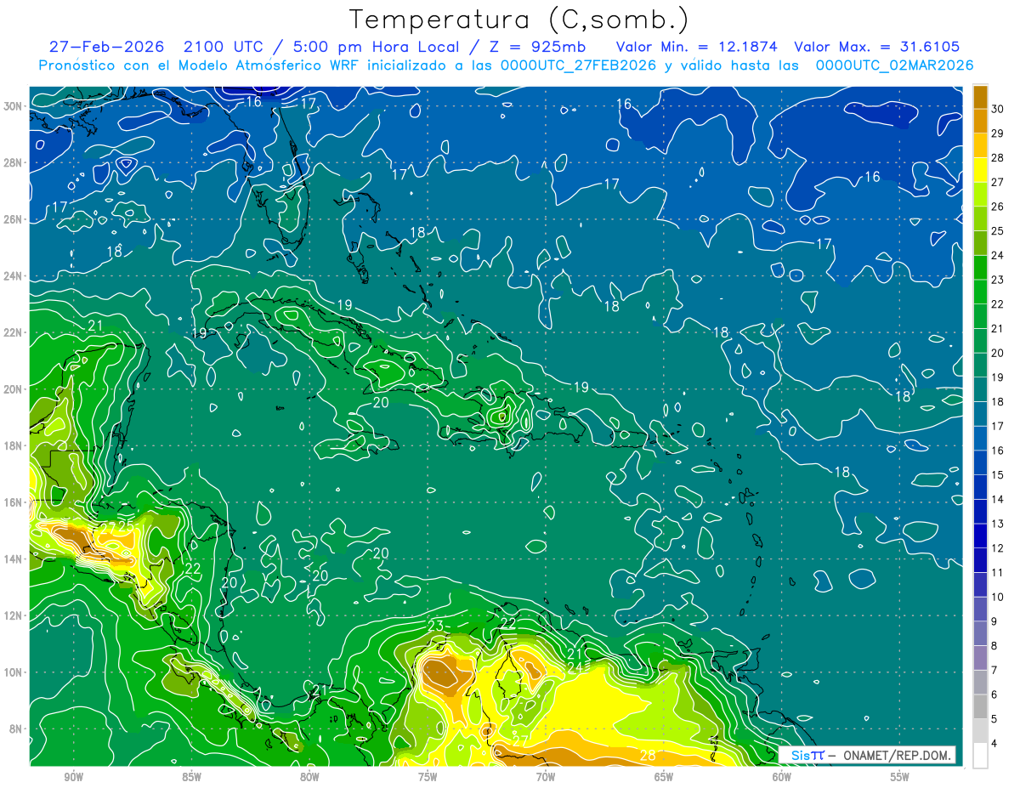Click the 80W longitude label

pyautogui.click(x=309, y=778)
